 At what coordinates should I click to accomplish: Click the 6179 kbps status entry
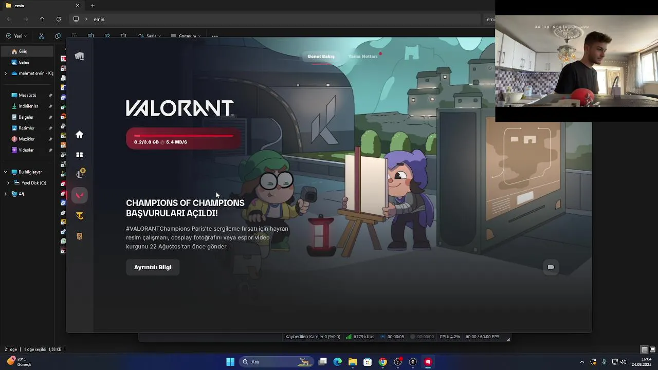pos(360,337)
